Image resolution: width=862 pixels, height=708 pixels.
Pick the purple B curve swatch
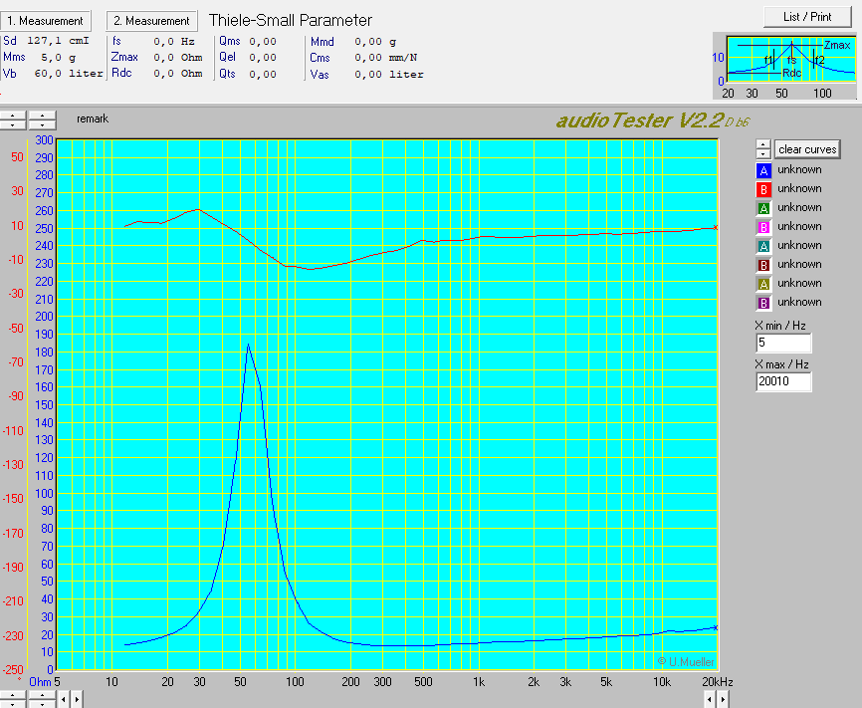pyautogui.click(x=763, y=303)
